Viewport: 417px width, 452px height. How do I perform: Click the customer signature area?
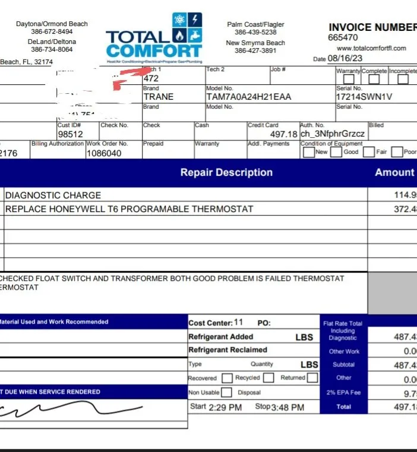tap(71, 411)
